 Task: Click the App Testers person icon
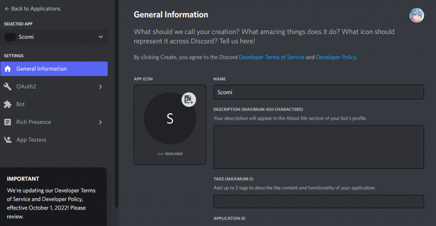point(8,140)
